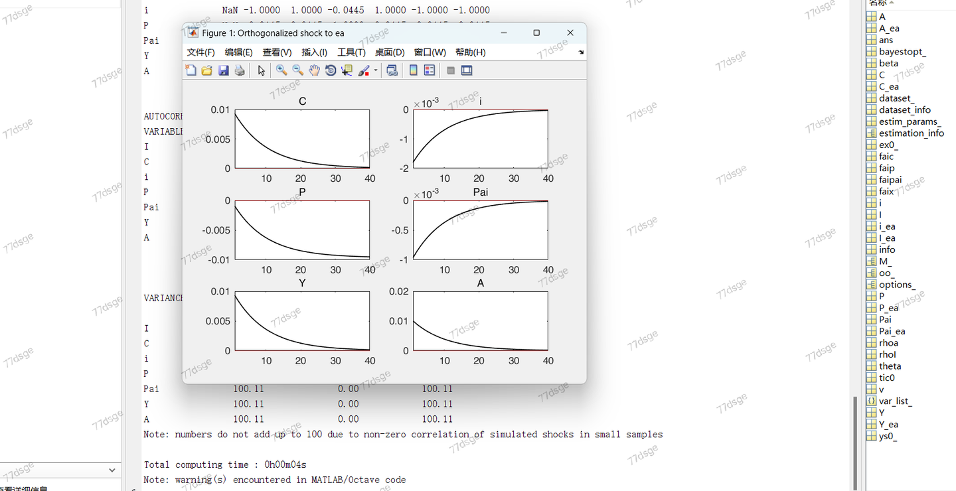Screen dimensions: 956x491
Task: Toggle the chevron in the left pane
Action: 112,470
